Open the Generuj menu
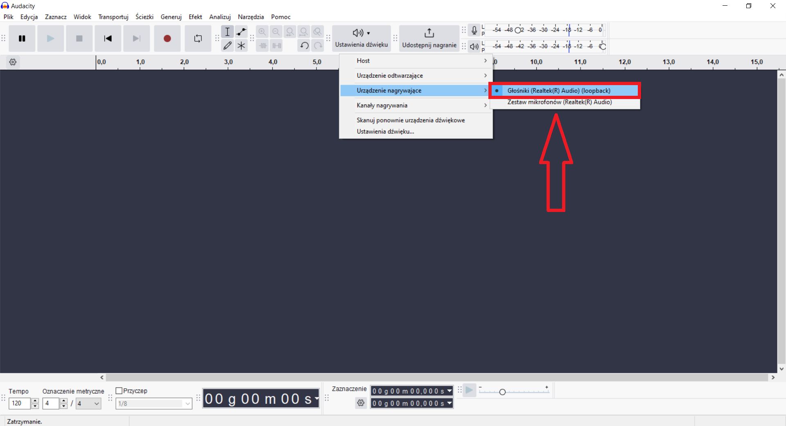Viewport: 786px width, 426px height. pos(171,17)
